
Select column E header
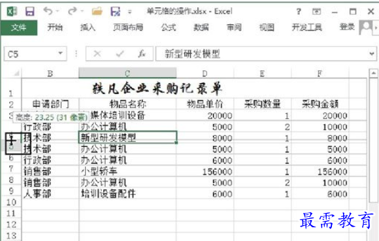262,73
